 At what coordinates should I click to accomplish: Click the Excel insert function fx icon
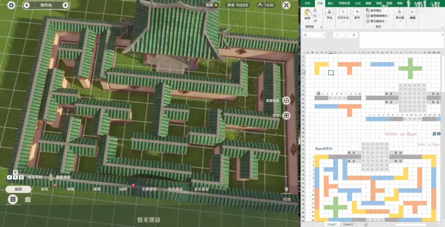pos(354,35)
